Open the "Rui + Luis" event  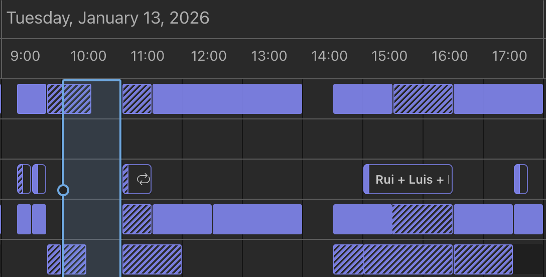click(x=408, y=179)
